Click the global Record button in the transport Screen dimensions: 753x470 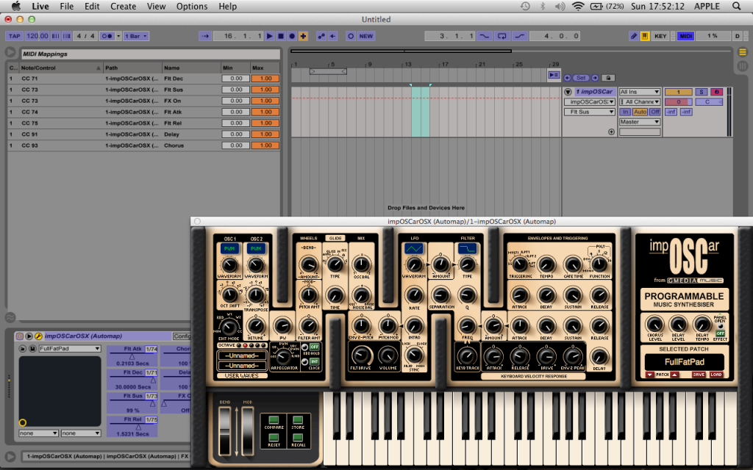[292, 36]
